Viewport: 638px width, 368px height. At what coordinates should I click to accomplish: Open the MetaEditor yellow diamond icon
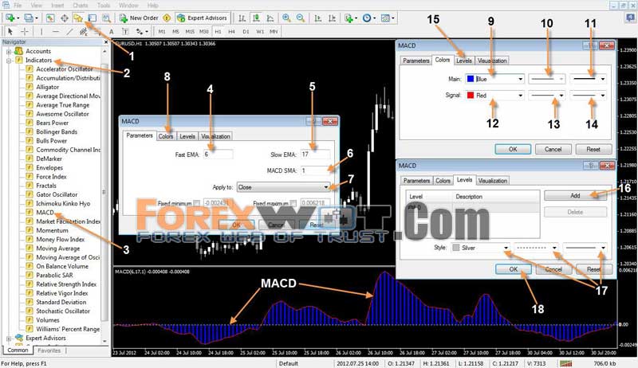click(167, 18)
